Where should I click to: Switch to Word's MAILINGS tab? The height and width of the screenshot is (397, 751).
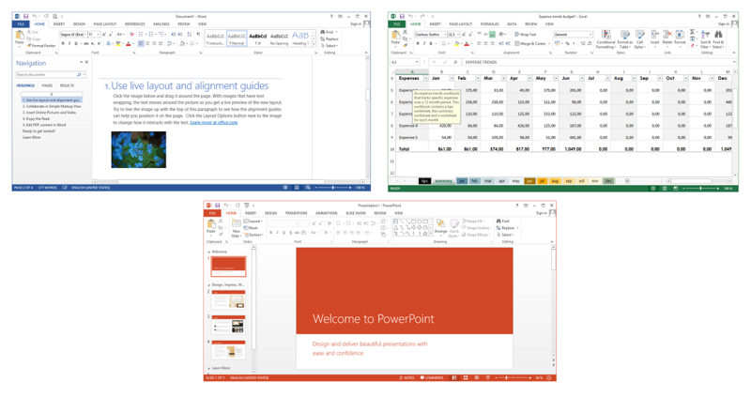[161, 24]
